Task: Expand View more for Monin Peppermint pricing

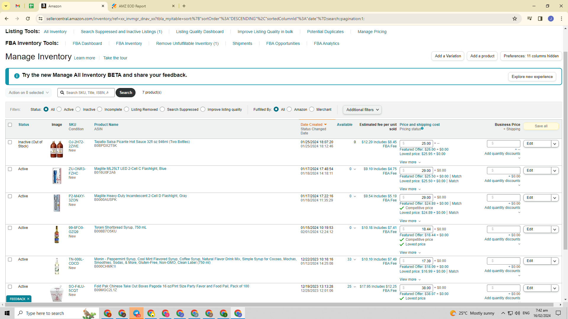Action: (x=410, y=279)
